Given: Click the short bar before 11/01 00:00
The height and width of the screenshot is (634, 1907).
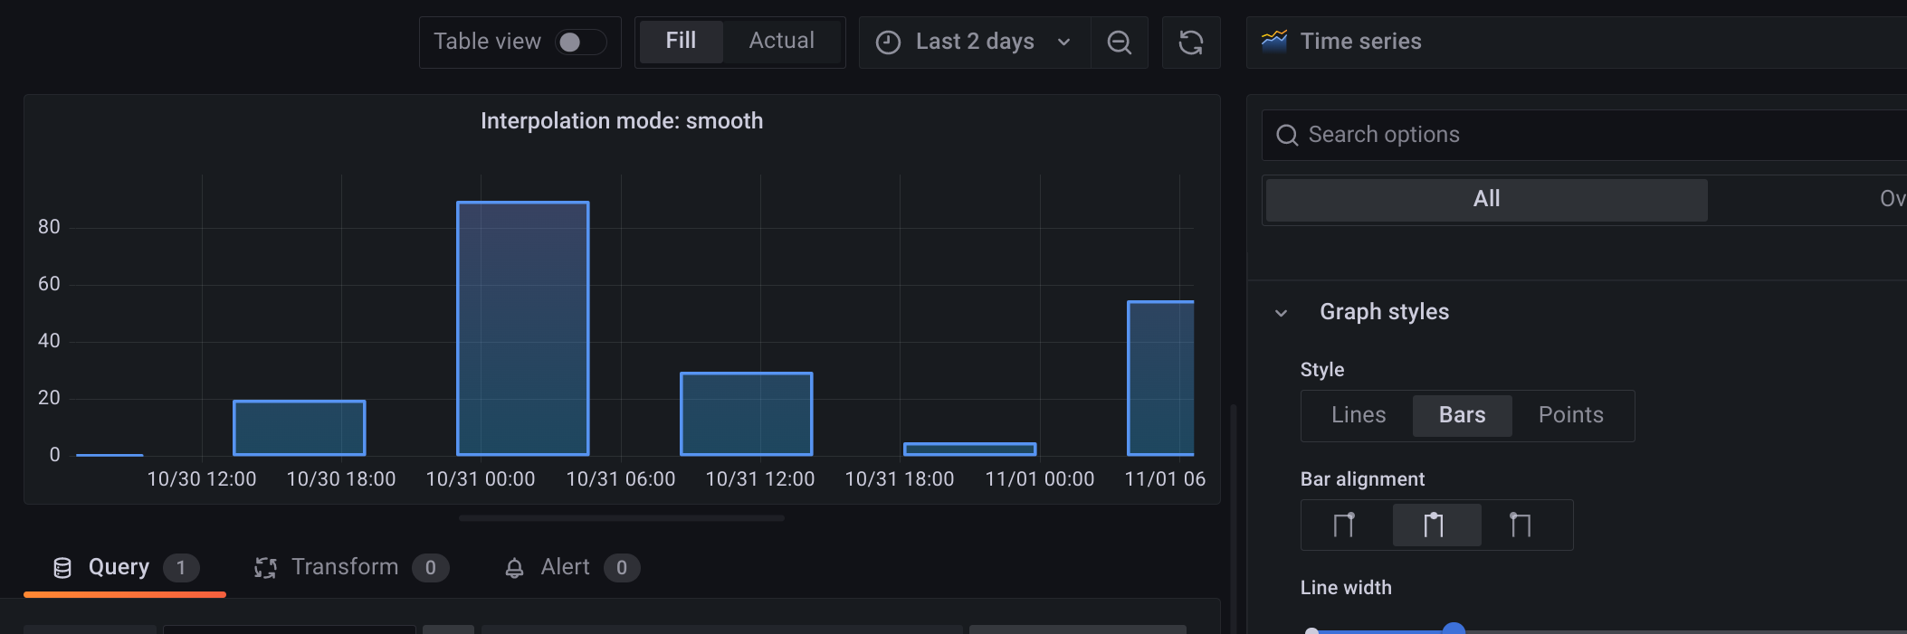Looking at the screenshot, I should point(970,449).
